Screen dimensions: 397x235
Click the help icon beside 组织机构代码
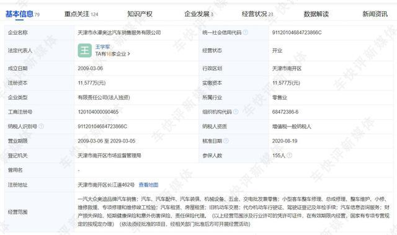click(236, 112)
